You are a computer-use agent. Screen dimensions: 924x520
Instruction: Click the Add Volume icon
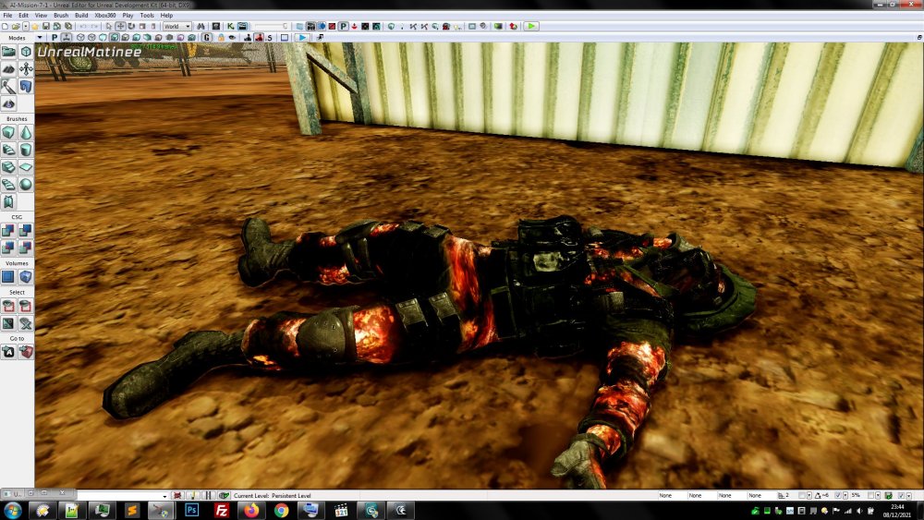click(8, 276)
